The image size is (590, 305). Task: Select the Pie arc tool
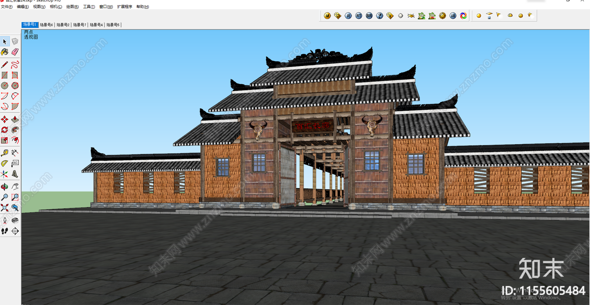[15, 106]
